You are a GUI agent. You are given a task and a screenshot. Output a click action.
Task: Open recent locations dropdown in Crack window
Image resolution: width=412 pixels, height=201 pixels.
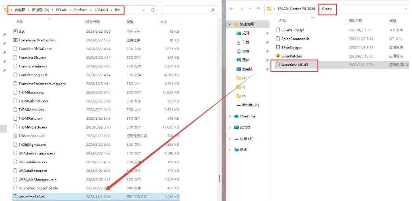(250, 9)
